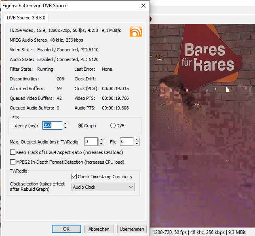Image resolution: width=255 pixels, height=236 pixels.
Task: Increase File queued audio with up arrow
Action: (x=137, y=139)
